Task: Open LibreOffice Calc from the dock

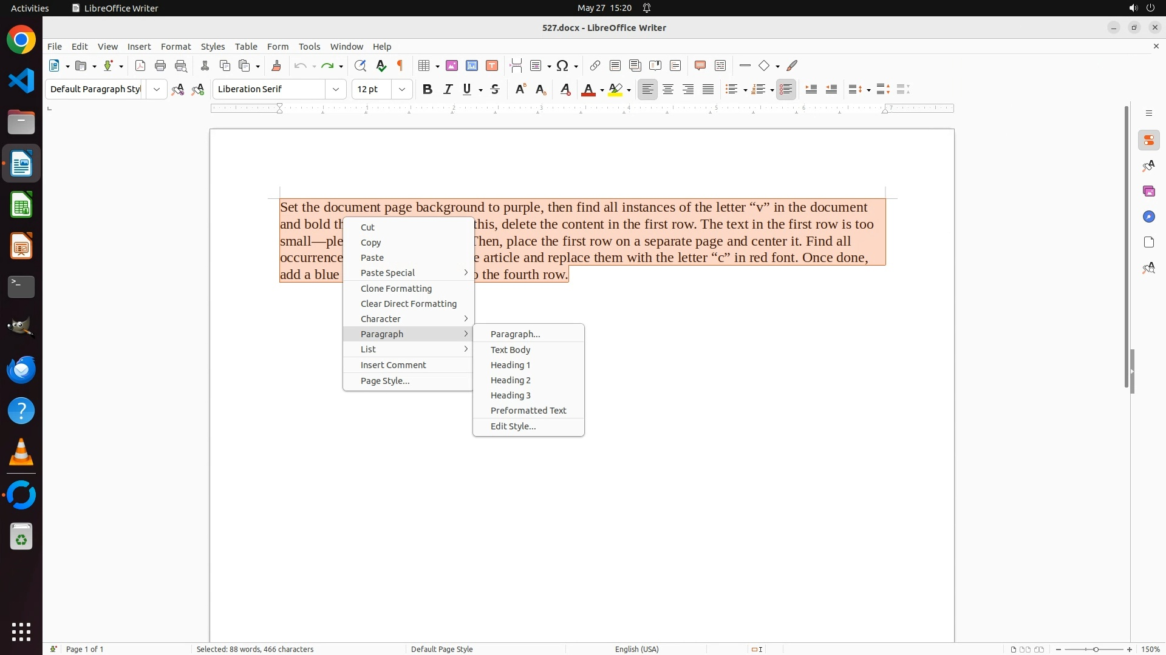Action: 21,206
